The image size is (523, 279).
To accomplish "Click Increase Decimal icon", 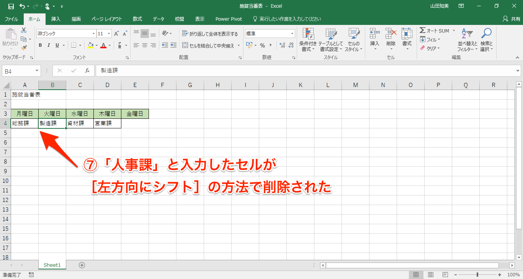I will 283,45.
